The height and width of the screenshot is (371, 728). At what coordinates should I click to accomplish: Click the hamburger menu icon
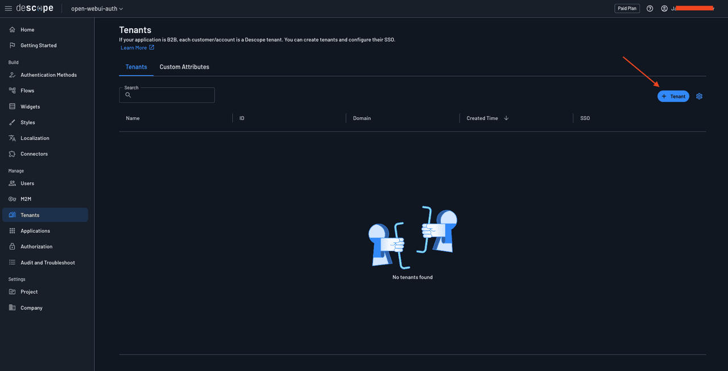click(x=9, y=9)
